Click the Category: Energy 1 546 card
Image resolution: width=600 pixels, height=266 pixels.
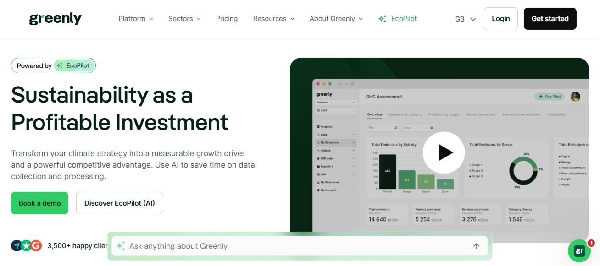(x=527, y=214)
